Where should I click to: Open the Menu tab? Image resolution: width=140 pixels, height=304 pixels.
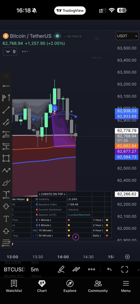click(x=126, y=286)
